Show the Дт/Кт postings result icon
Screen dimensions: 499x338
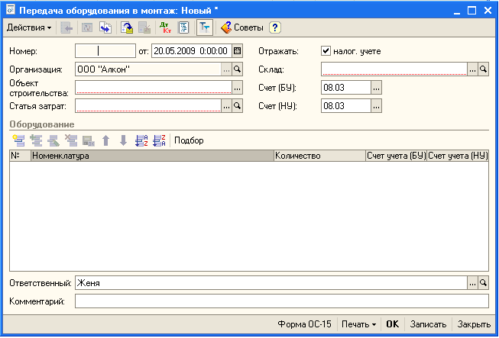point(165,27)
